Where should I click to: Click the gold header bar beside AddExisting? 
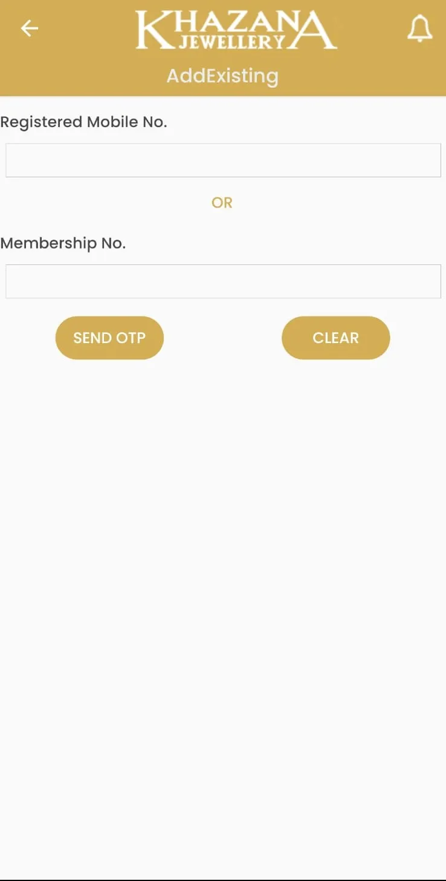[363, 76]
